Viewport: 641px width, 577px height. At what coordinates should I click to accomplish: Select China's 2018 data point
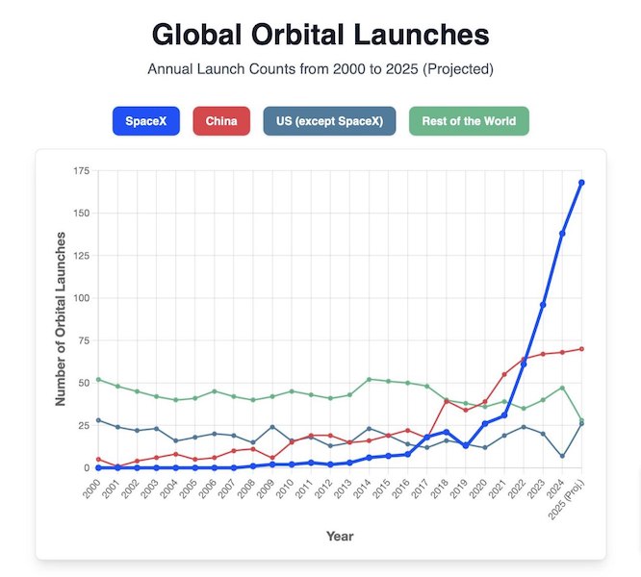446,399
